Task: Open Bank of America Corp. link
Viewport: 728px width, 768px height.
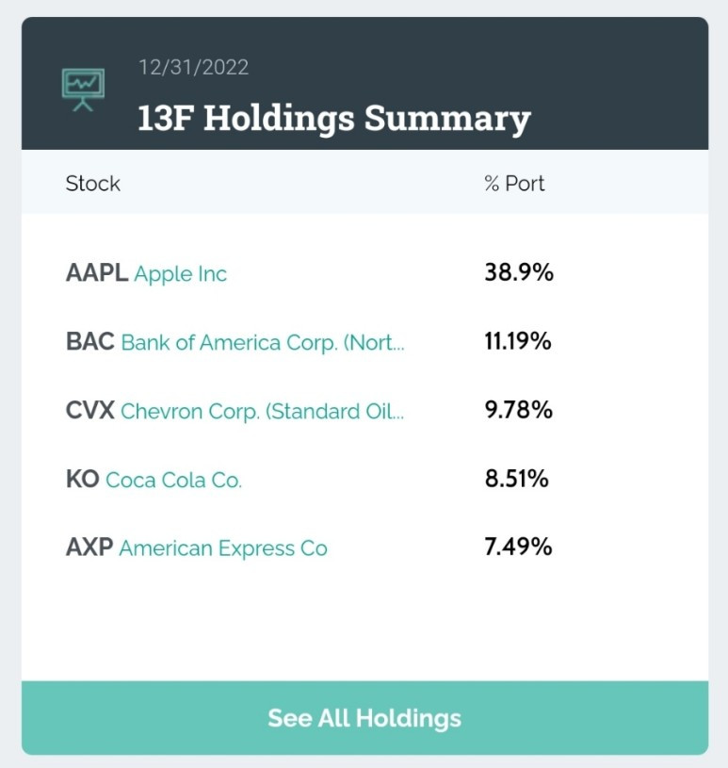Action: click(x=263, y=342)
